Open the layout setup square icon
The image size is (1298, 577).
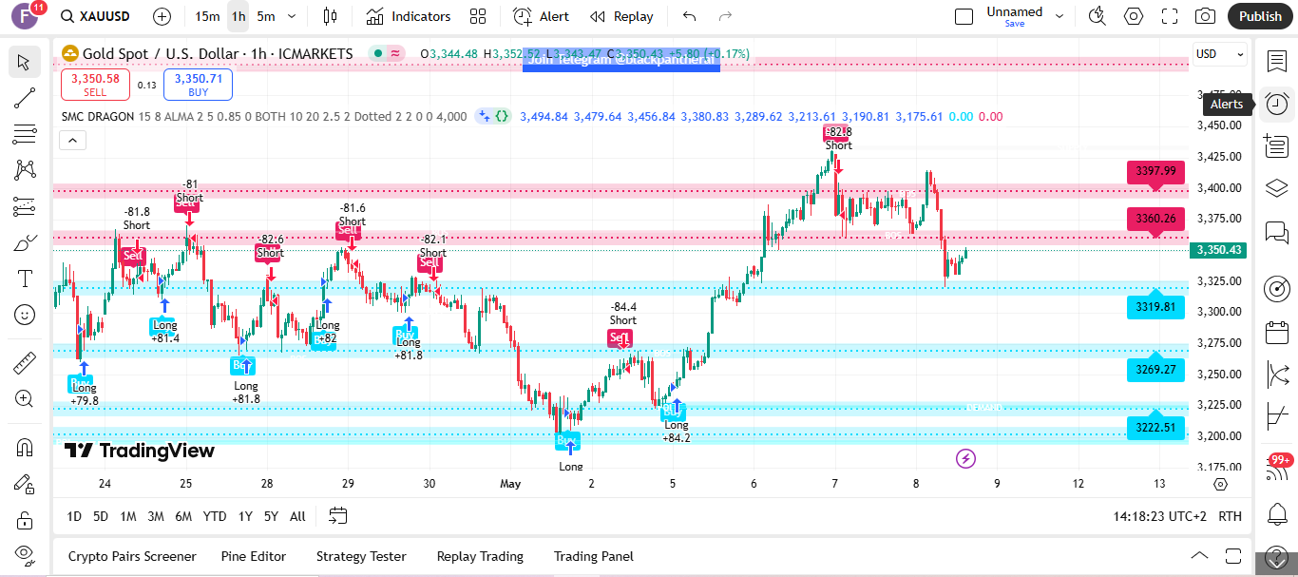[964, 16]
